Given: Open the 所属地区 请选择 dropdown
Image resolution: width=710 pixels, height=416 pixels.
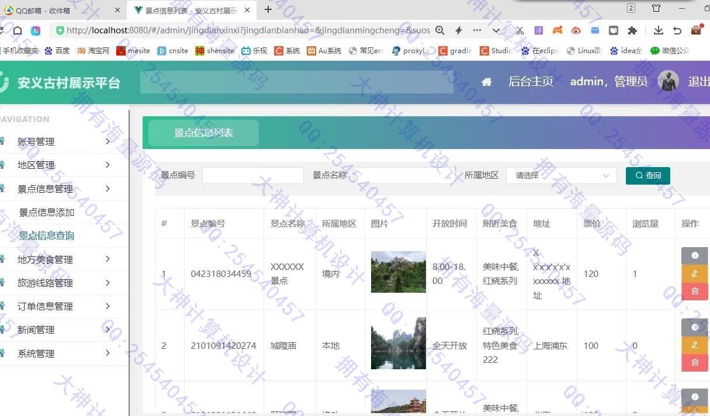Looking at the screenshot, I should [x=561, y=175].
